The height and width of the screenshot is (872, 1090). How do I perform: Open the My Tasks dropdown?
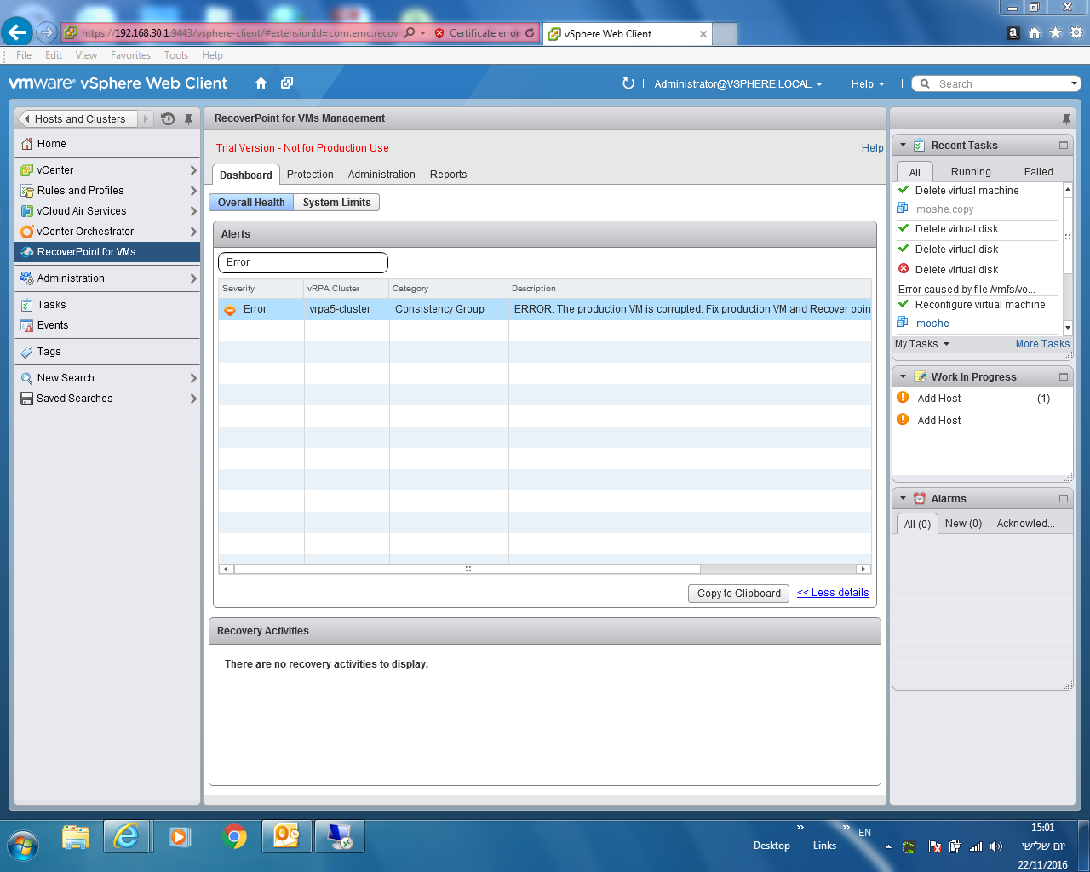coord(922,344)
